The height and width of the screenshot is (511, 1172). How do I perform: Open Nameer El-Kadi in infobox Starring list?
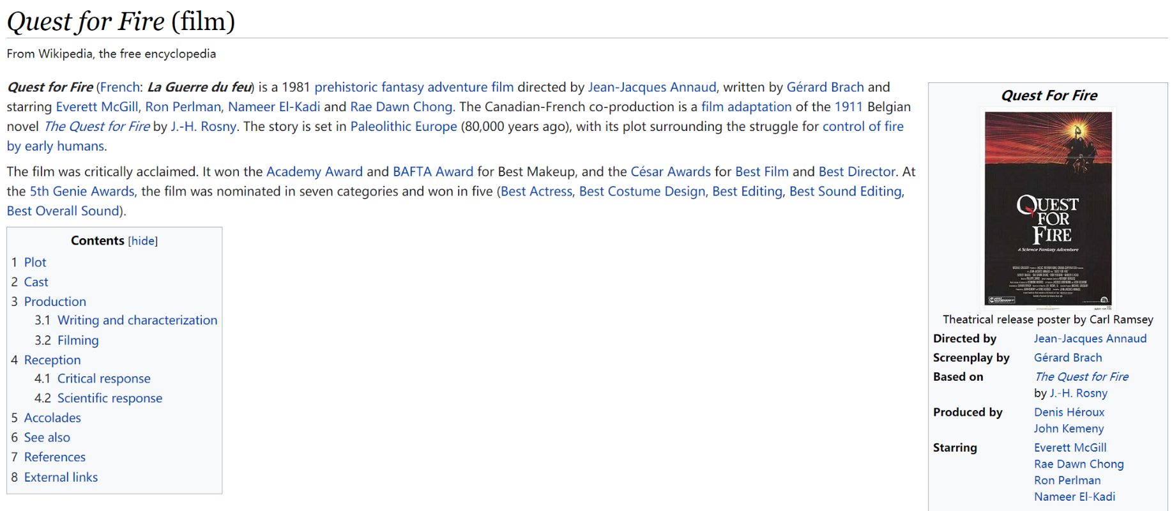tap(1074, 497)
